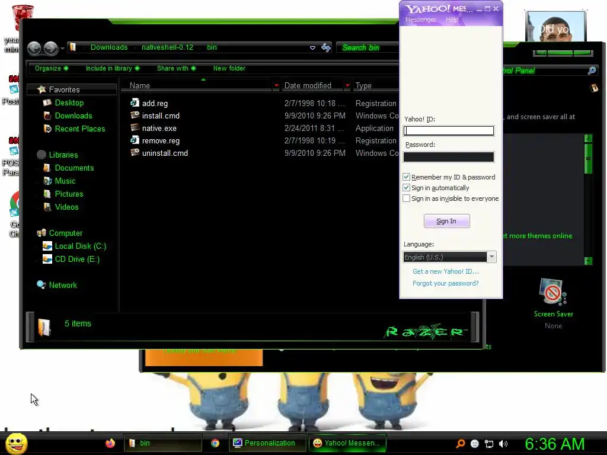
Task: Switch to bin window on taskbar
Action: pos(163,443)
